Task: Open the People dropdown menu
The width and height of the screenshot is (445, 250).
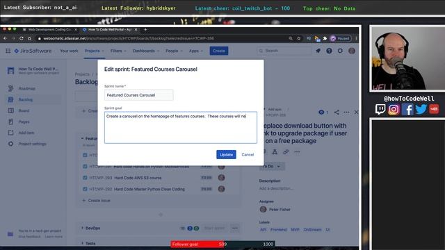Action: (x=174, y=51)
